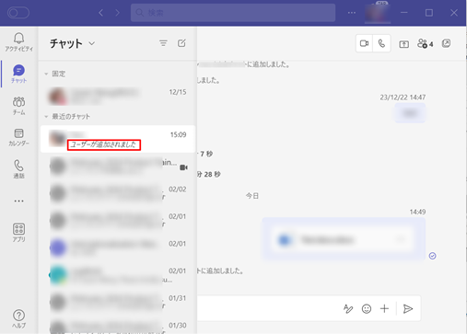Compose a new chat

point(181,43)
